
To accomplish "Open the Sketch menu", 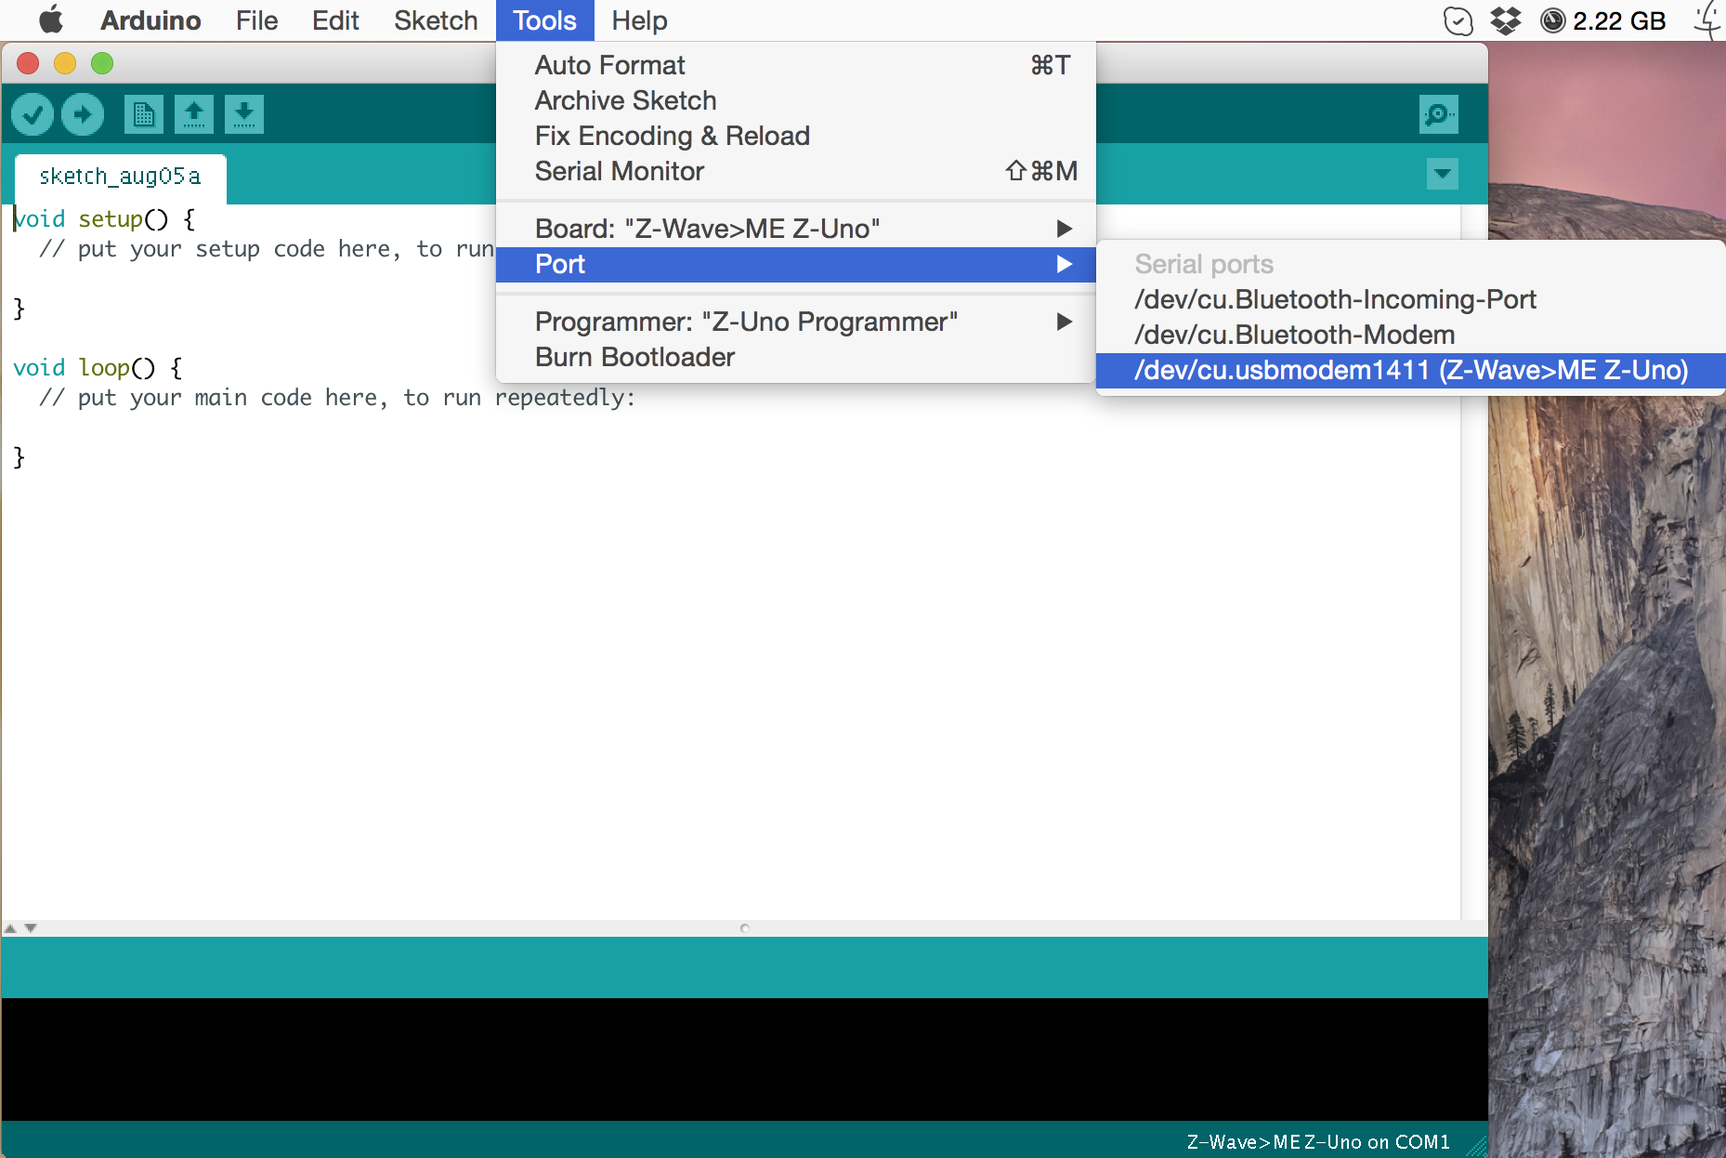I will pos(436,20).
